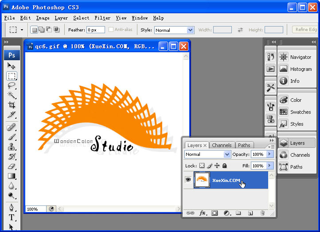Open the File menu
This screenshot has height=232, width=320.
point(9,18)
